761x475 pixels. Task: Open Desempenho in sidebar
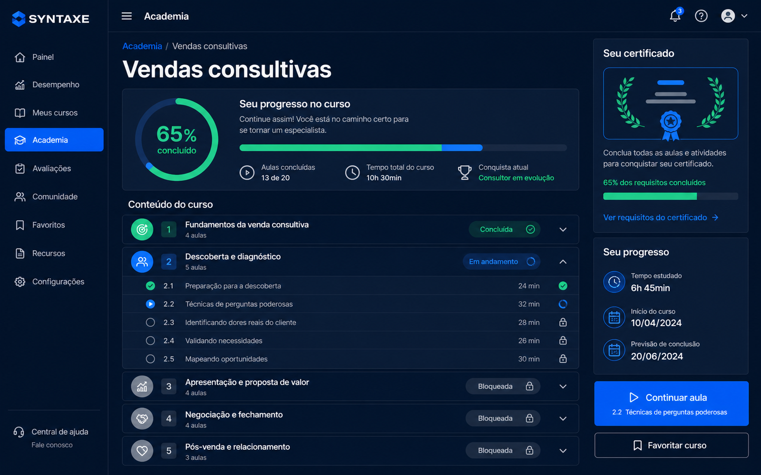point(54,85)
